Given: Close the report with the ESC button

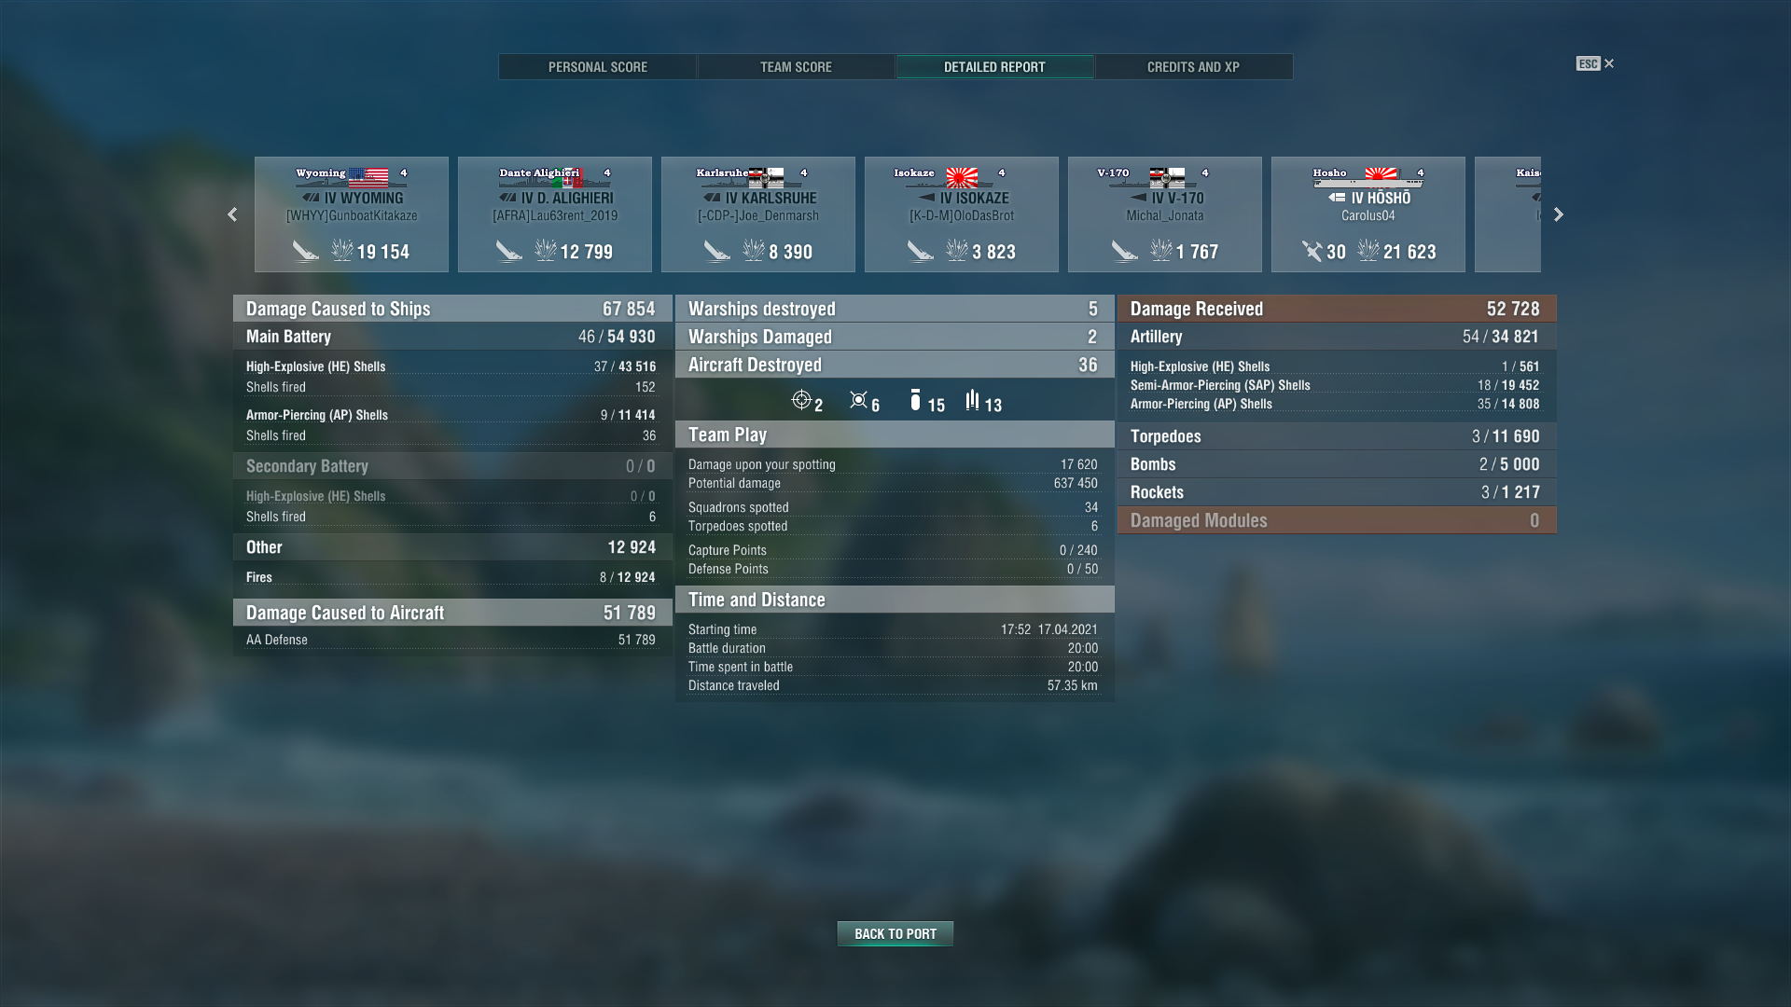Looking at the screenshot, I should point(1595,63).
